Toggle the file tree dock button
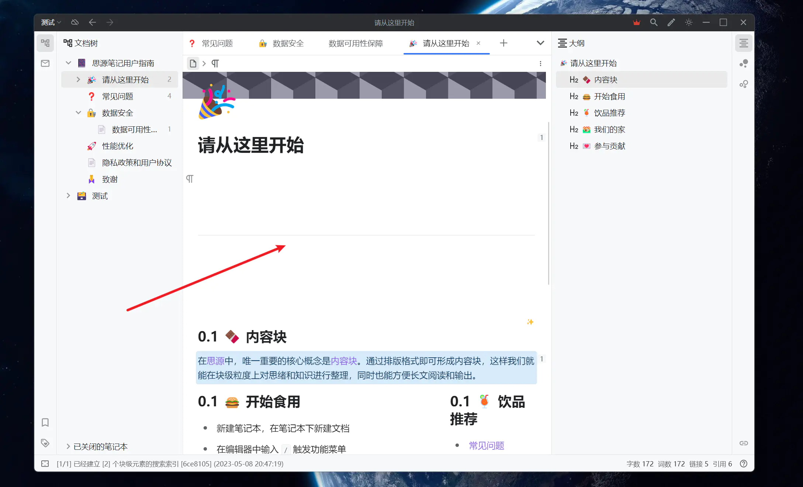Screen dimensions: 803x487 [x=45, y=43]
